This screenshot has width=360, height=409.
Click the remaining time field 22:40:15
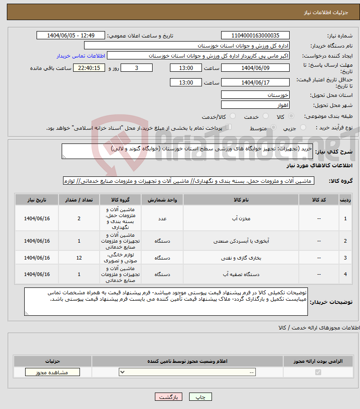click(89, 68)
